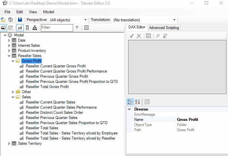The width and height of the screenshot is (228, 156).
Task: Select Reseller Previous Quarter Gross Profit measure
Action: tap(57, 76)
